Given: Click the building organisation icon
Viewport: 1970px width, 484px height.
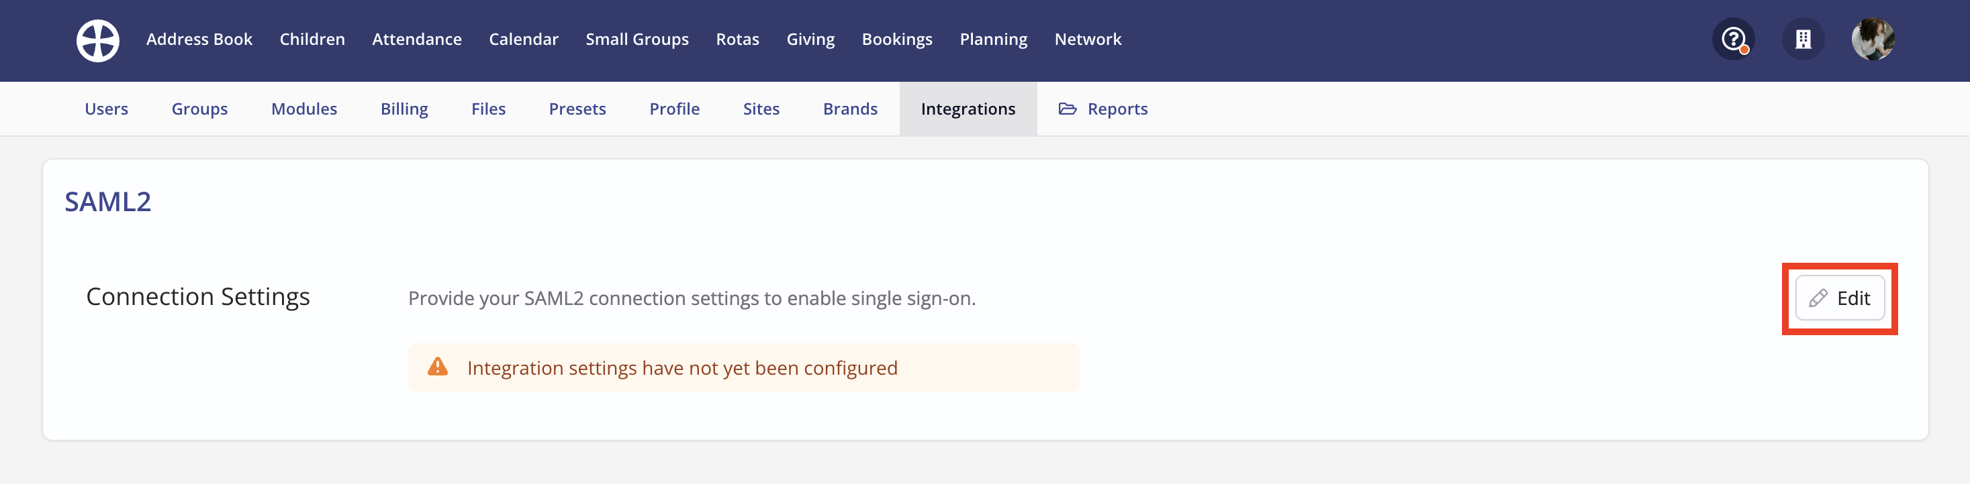Looking at the screenshot, I should 1803,39.
